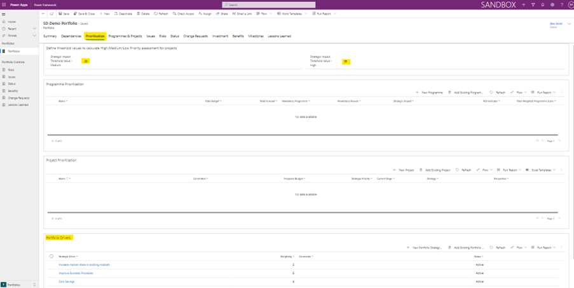Click New Portfolio Strategic Driver button
The height and width of the screenshot is (288, 574).
[x=425, y=248]
